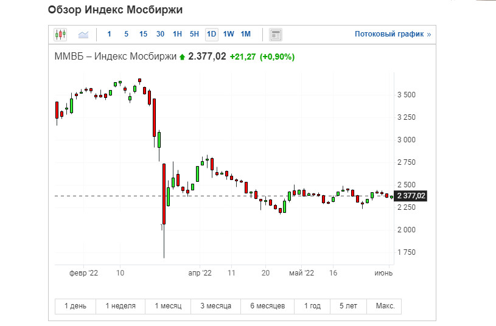Screen dimensions: 496x326
Task: Set the 30 minute interval
Action: click(x=161, y=34)
